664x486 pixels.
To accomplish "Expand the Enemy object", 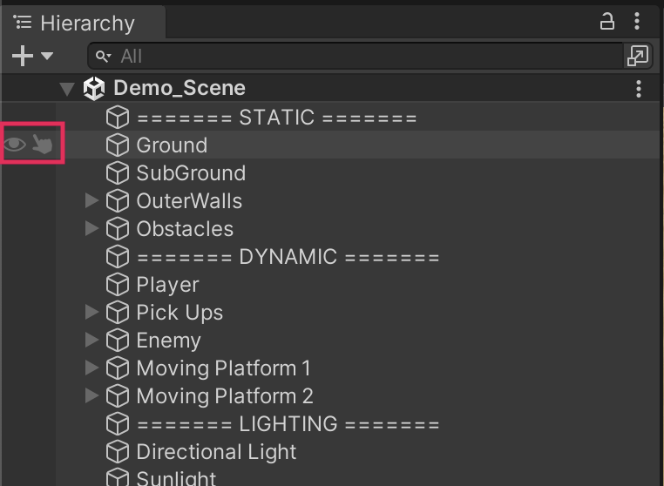I will pyautogui.click(x=91, y=341).
